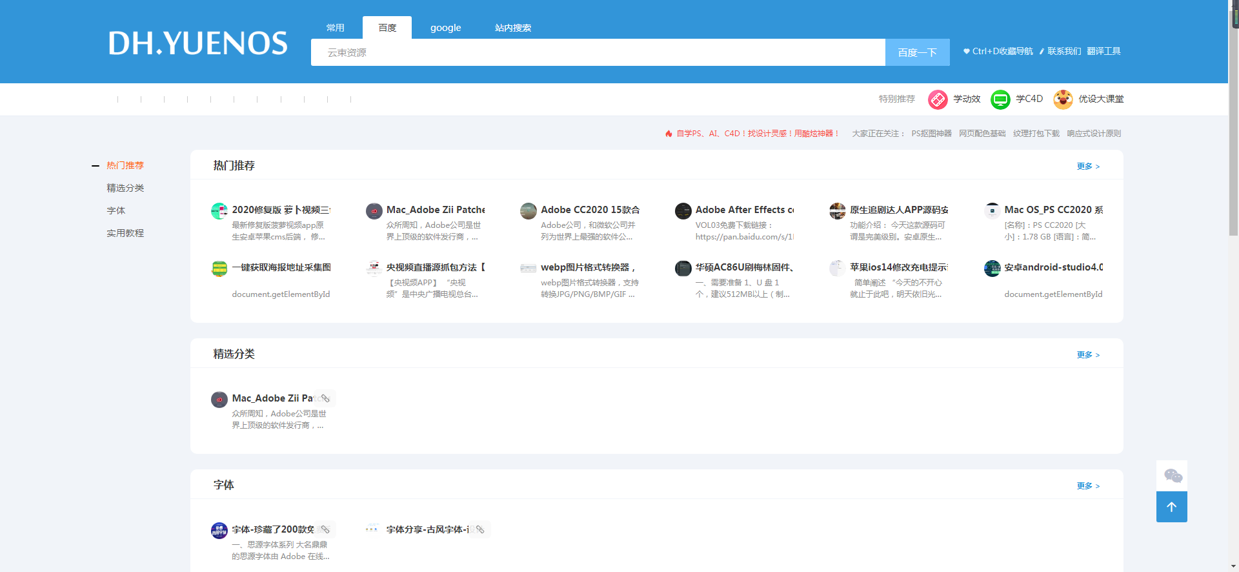
Task: Open the 翻译工具 link
Action: 1103,52
